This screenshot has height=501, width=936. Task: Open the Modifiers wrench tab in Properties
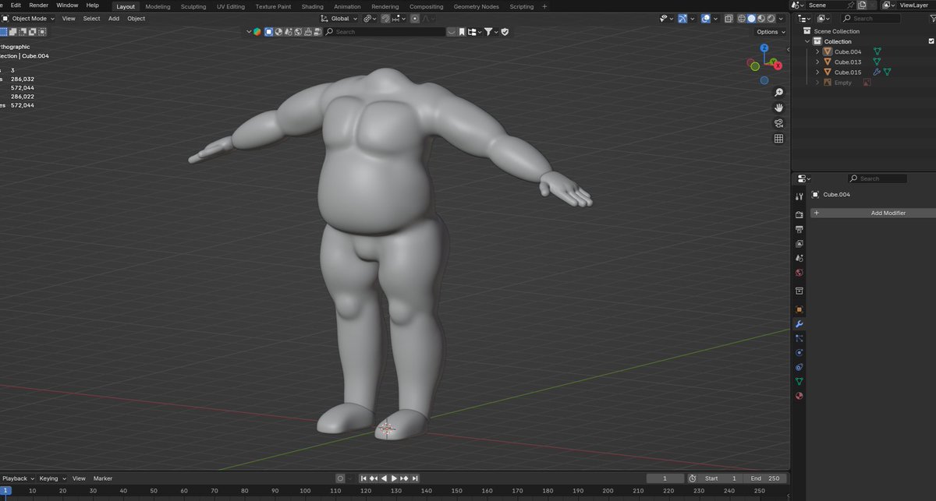(x=799, y=324)
